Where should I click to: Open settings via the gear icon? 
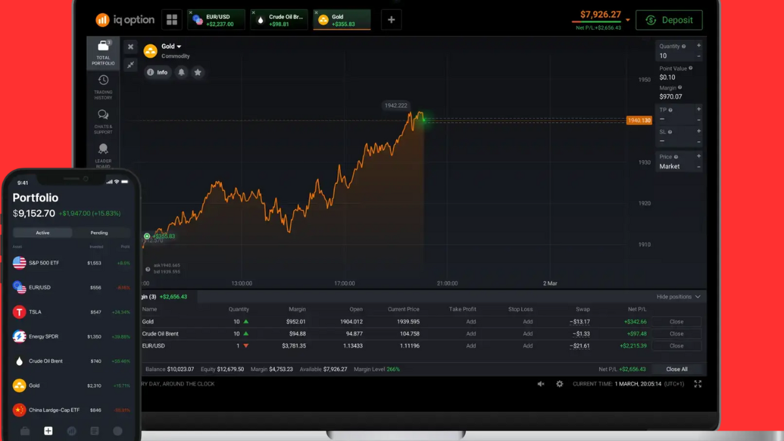tap(559, 384)
